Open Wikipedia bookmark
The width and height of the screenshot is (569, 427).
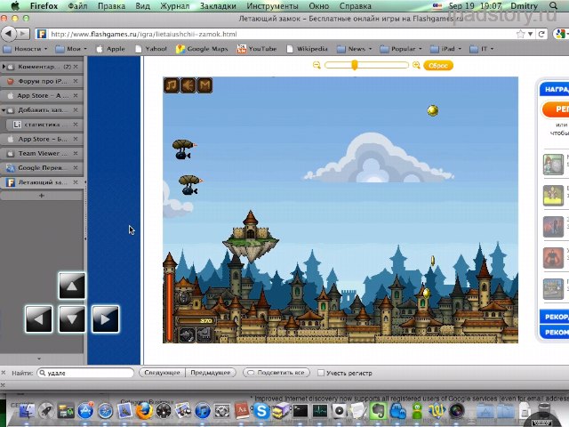point(307,49)
